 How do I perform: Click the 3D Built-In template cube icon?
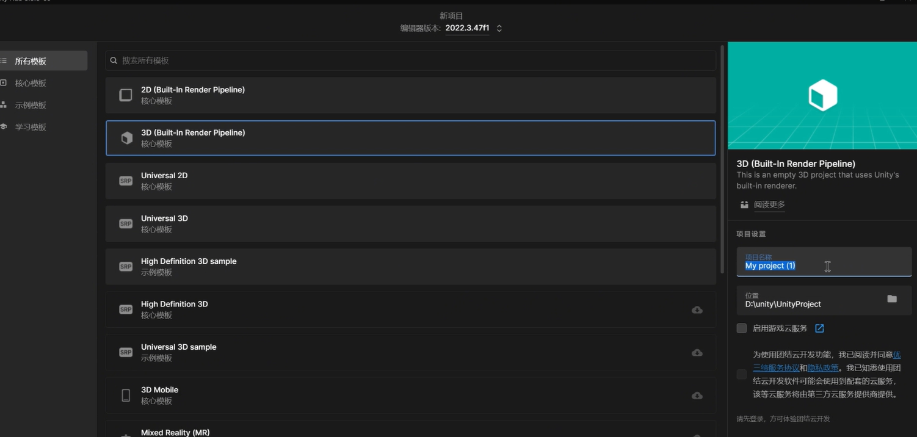[x=126, y=138]
